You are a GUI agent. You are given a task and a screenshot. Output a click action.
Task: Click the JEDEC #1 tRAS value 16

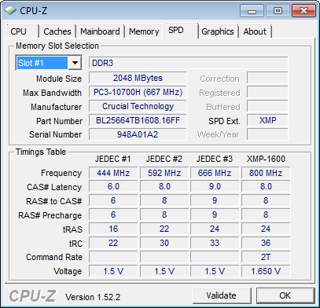pyautogui.click(x=113, y=229)
